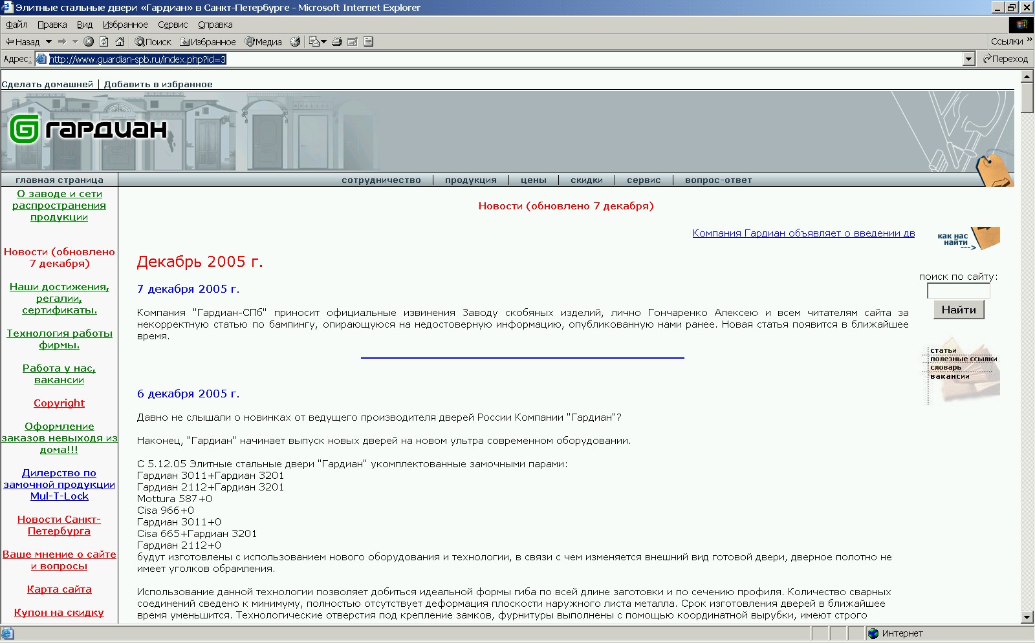1035x643 pixels.
Task: Open the Сервис menu
Action: coord(173,25)
